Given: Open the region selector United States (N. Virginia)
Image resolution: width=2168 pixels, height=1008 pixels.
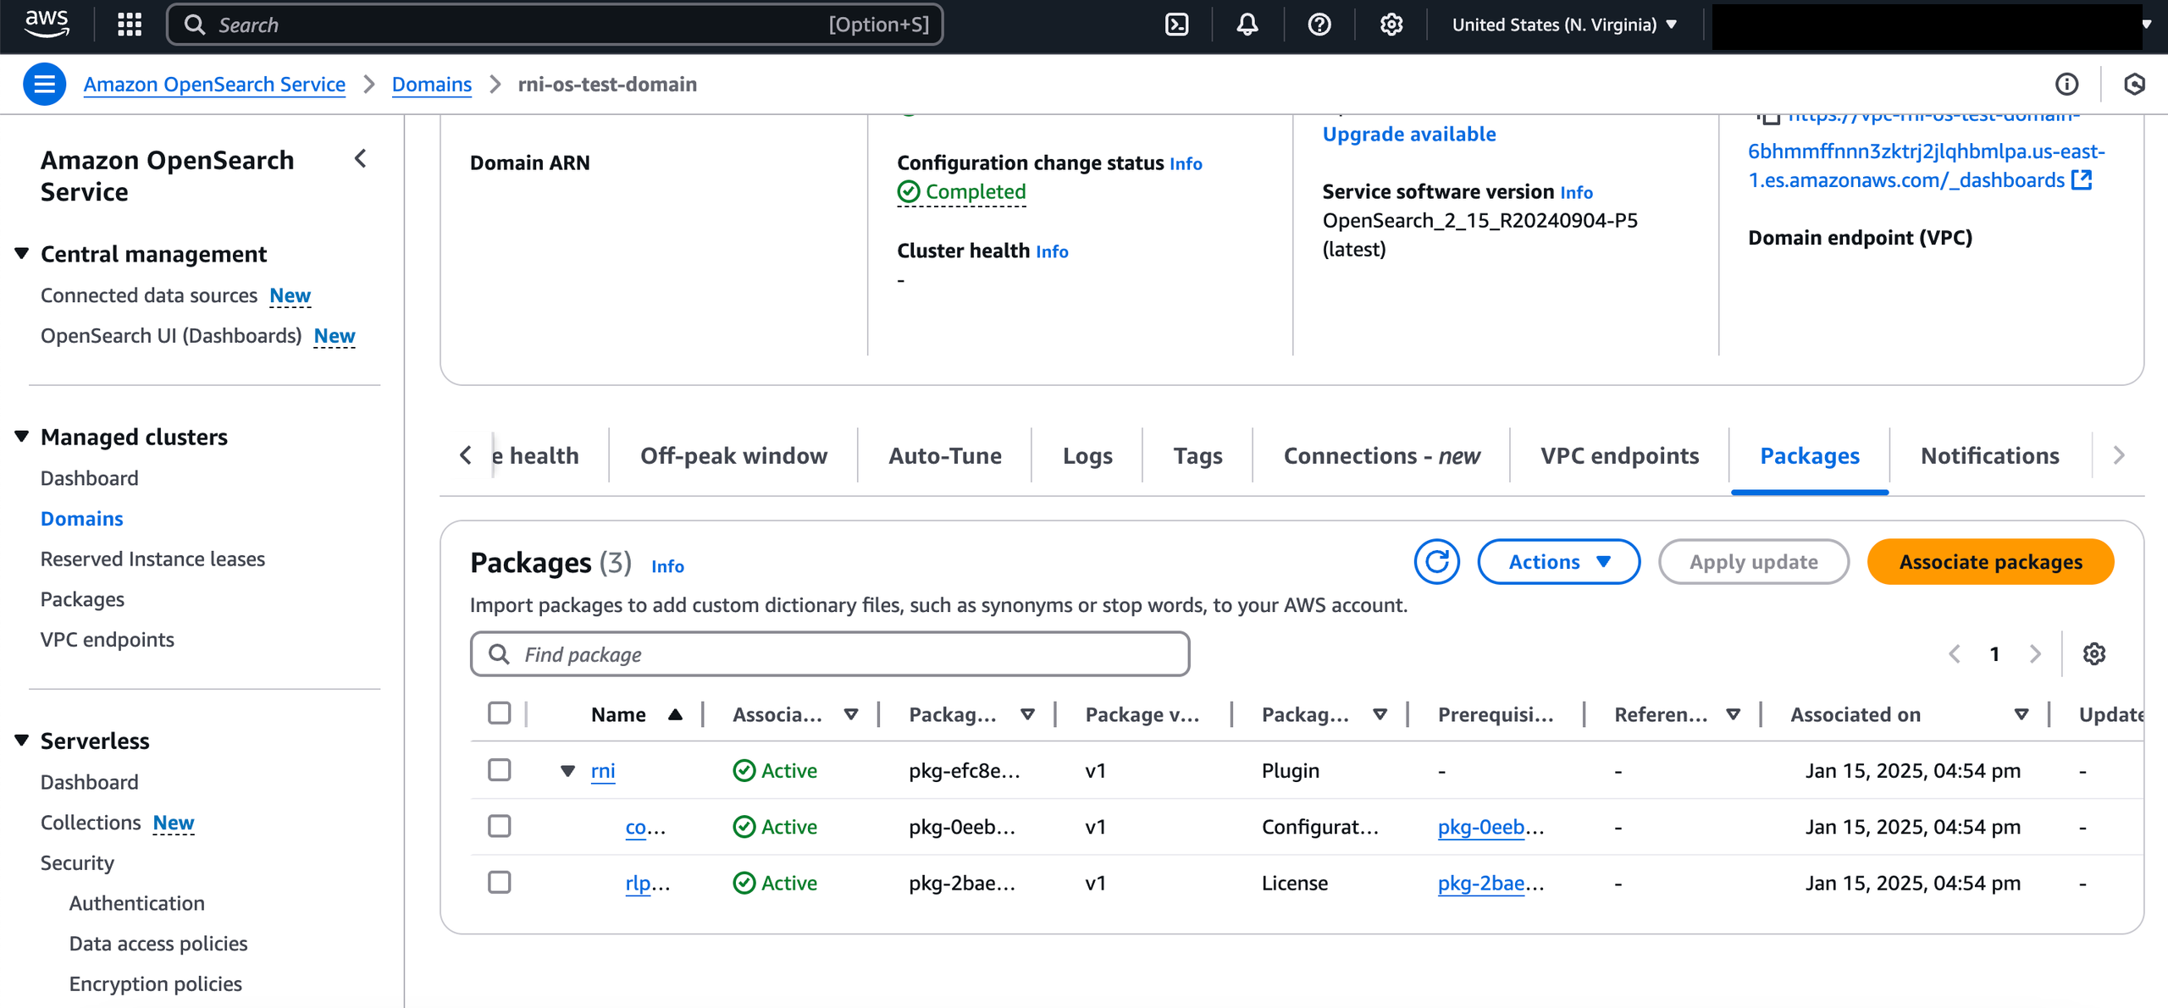Looking at the screenshot, I should click(1564, 25).
